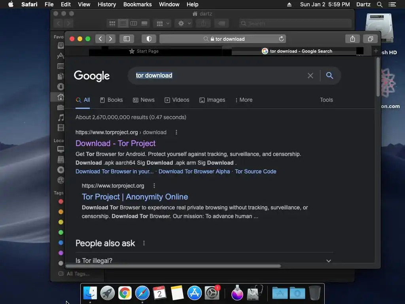Clear the Google search box with X
This screenshot has width=405, height=304.
click(310, 76)
